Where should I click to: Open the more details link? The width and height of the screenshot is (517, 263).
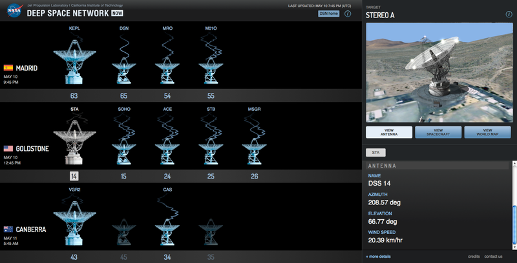378,257
